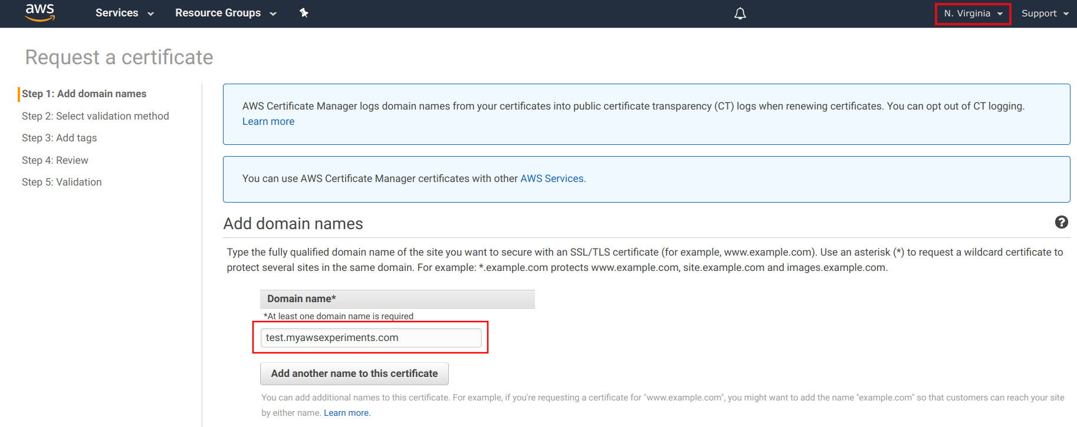Click the Request a certificate heading
The image size is (1077, 427).
click(119, 57)
